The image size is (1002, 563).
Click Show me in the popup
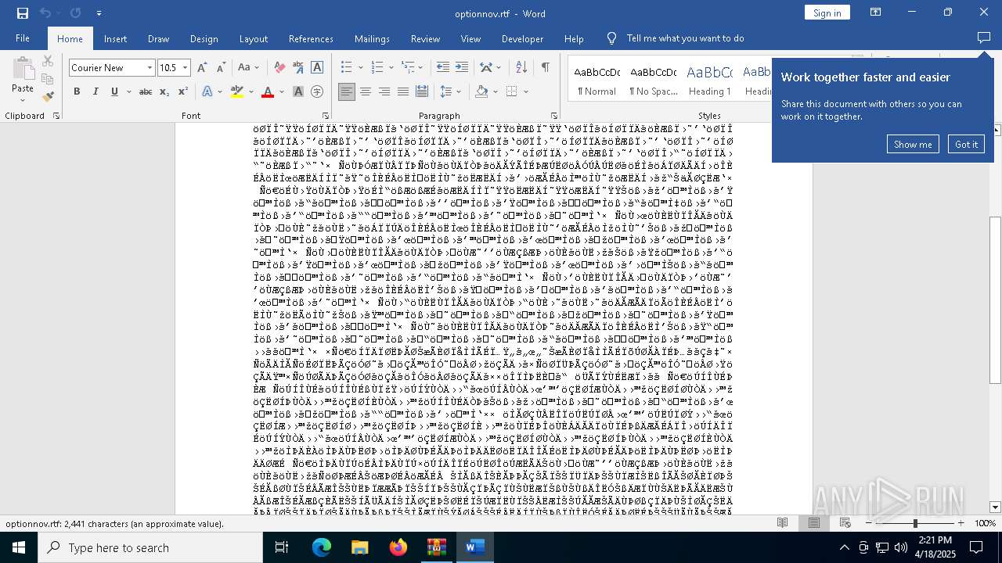tap(913, 144)
